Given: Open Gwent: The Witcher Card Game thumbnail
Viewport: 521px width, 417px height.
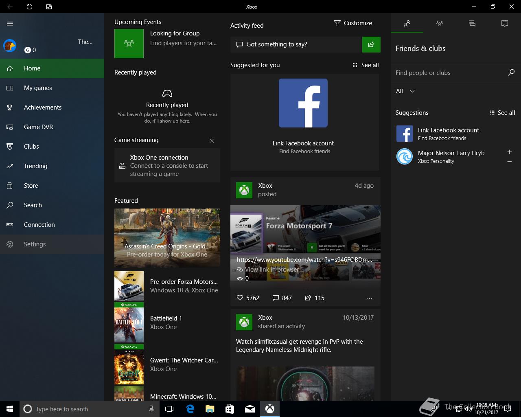Looking at the screenshot, I should tap(129, 364).
